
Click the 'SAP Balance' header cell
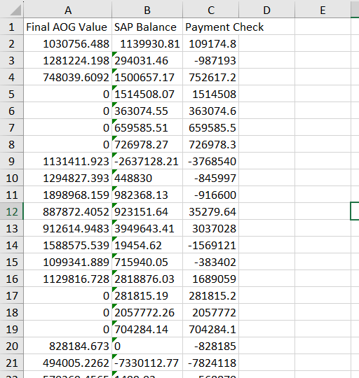click(147, 27)
